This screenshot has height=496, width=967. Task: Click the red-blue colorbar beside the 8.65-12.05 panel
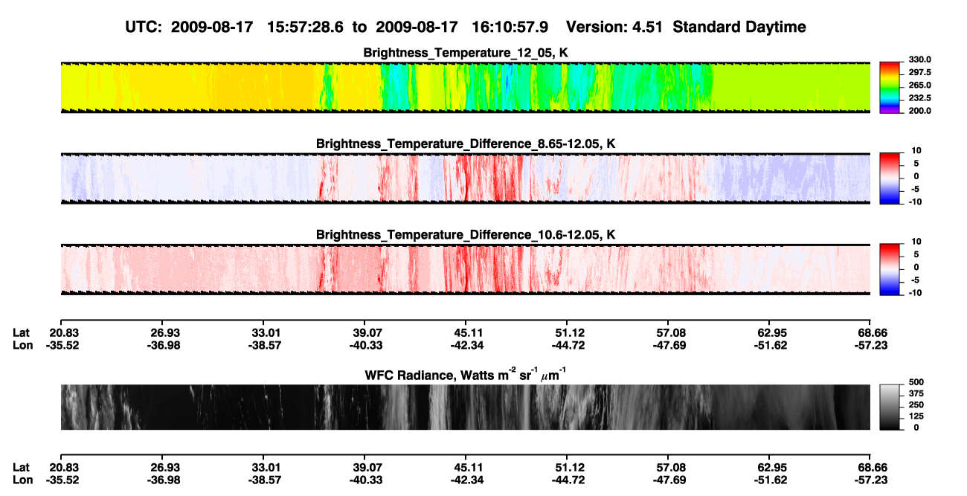[890, 178]
